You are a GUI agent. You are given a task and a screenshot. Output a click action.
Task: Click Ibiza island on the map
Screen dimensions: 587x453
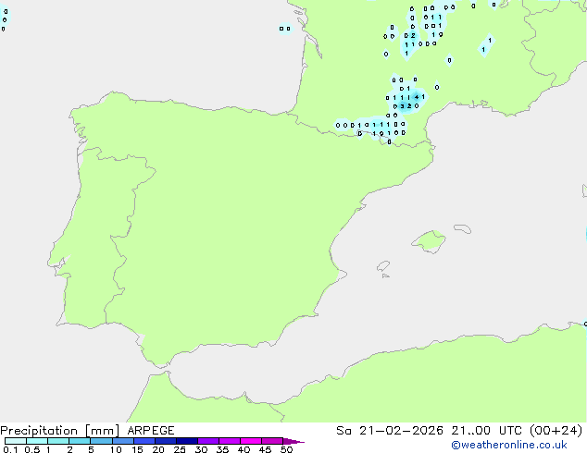click(x=383, y=266)
